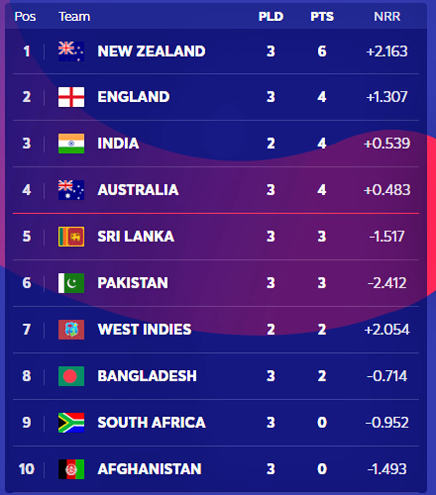This screenshot has height=495, width=436.
Task: Click the WEST INDIES team name
Action: point(144,329)
